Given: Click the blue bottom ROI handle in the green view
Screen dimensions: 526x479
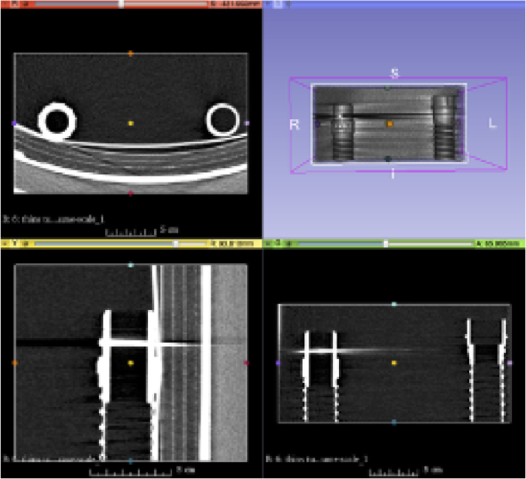Looking at the screenshot, I should point(394,422).
